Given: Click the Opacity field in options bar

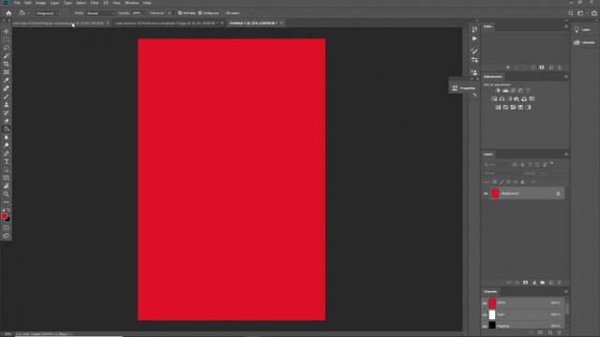Looking at the screenshot, I should 138,13.
